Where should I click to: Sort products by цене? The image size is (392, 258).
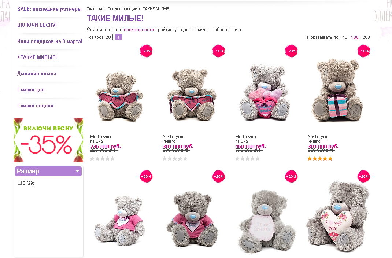pyautogui.click(x=186, y=30)
